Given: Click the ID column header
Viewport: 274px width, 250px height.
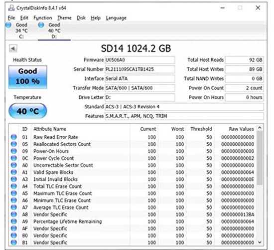Looking at the screenshot, I should click(x=25, y=129).
